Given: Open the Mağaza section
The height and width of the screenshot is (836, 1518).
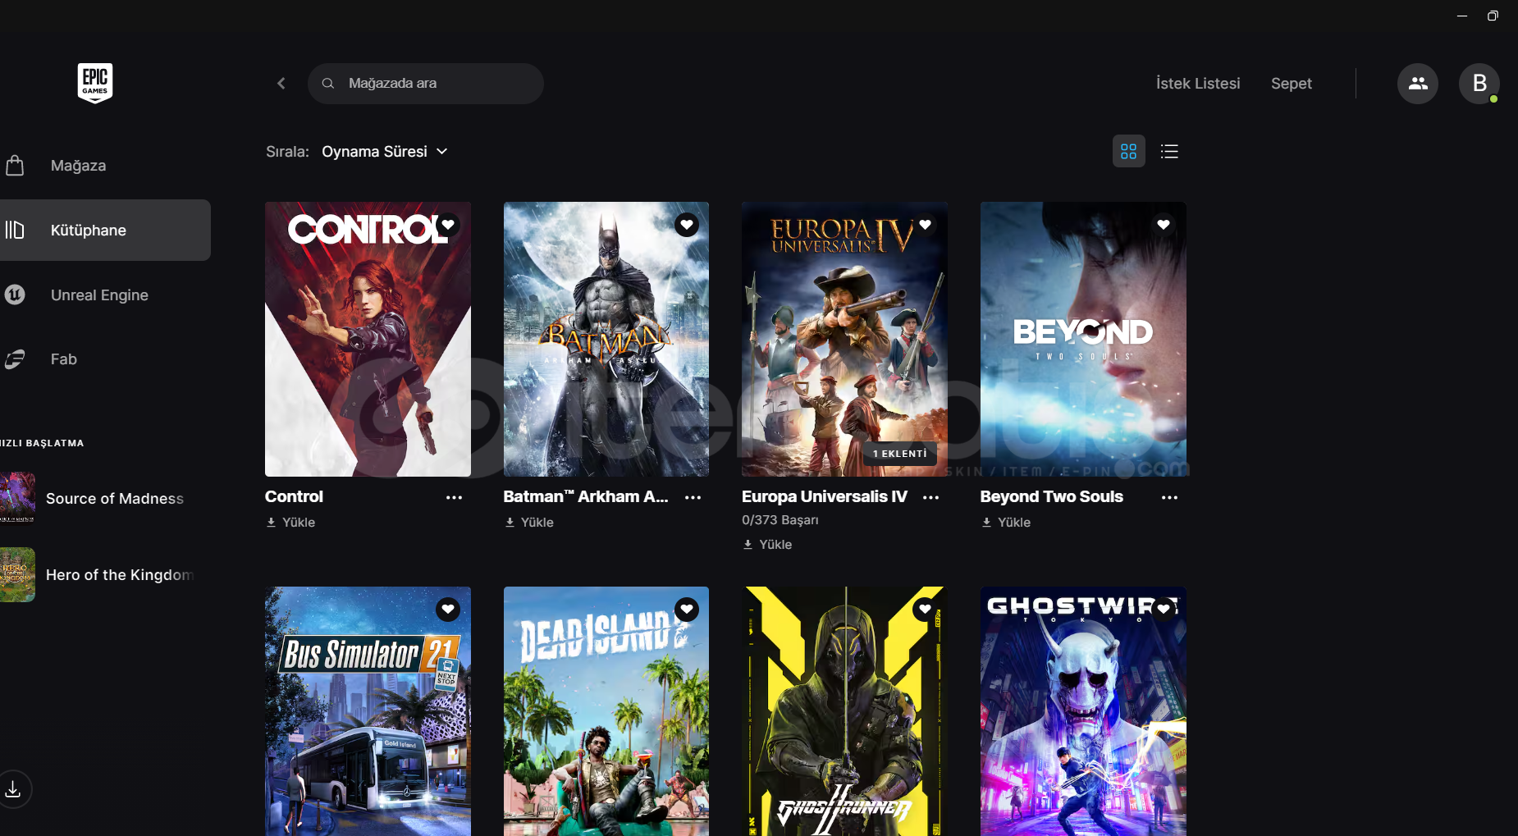Looking at the screenshot, I should 78,166.
